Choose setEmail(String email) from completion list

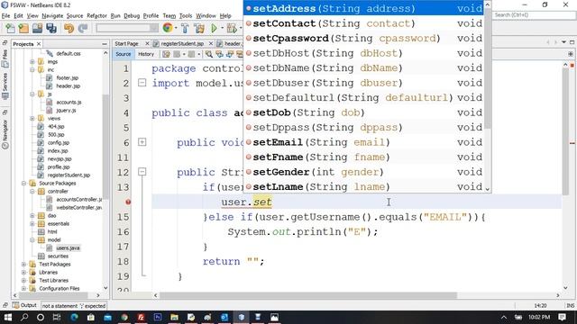[363, 142]
